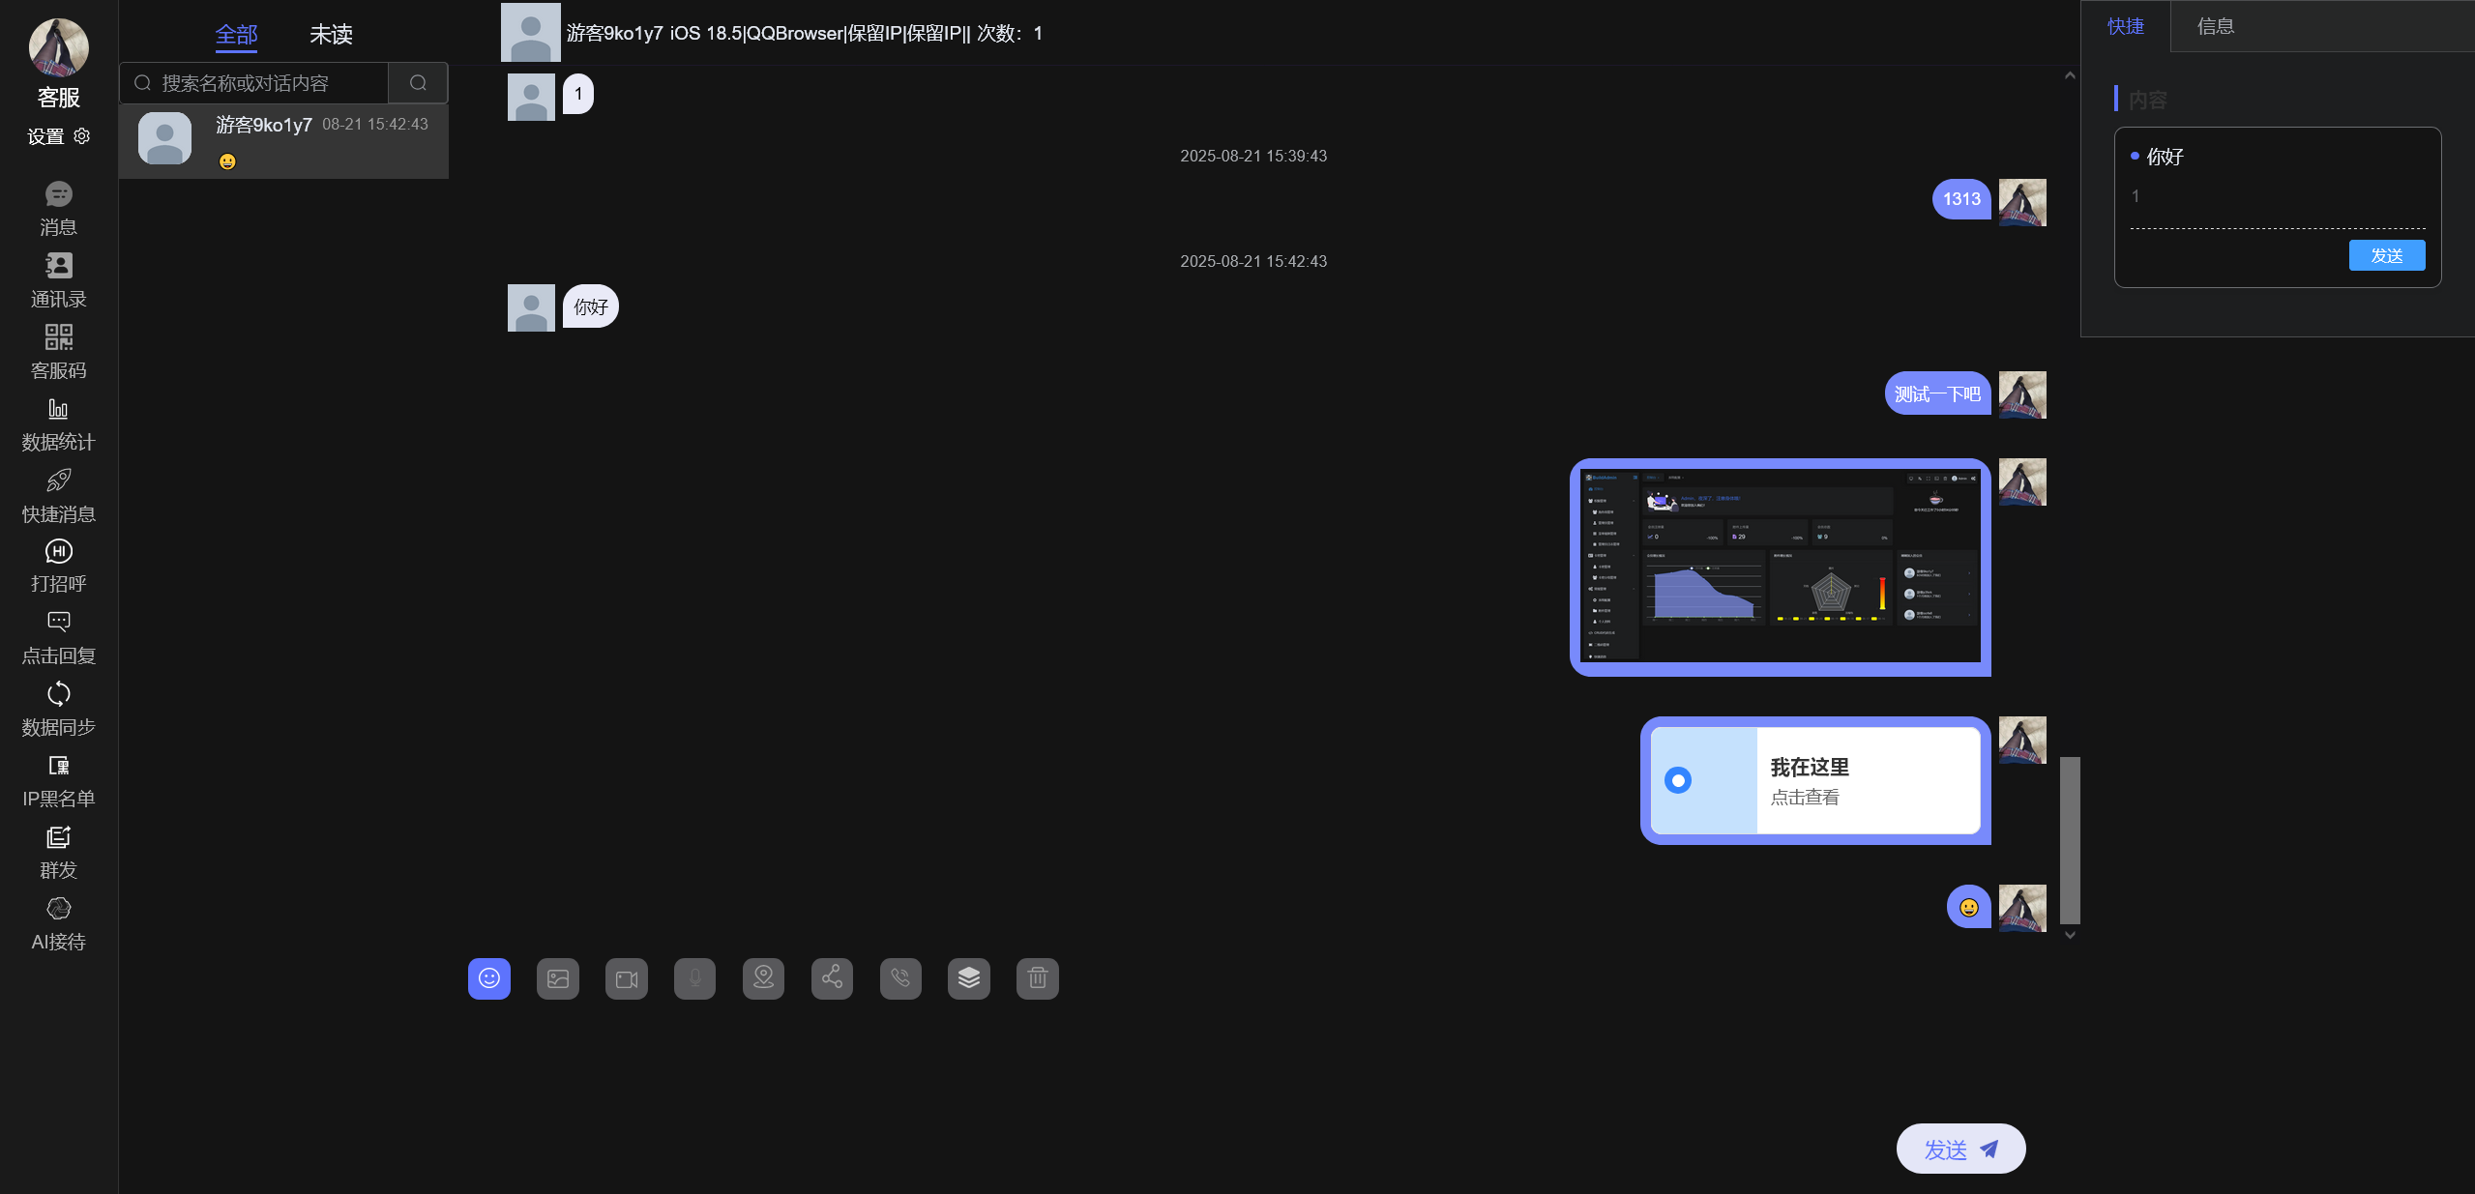Open 设置 gear next to 客服
Image resolution: width=2475 pixels, height=1194 pixels.
click(82, 136)
